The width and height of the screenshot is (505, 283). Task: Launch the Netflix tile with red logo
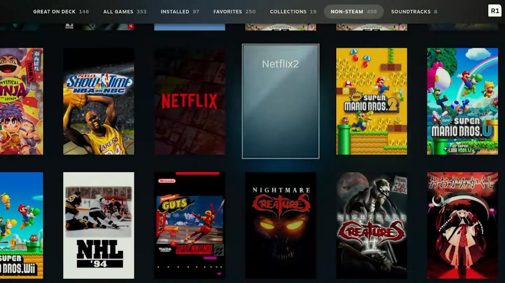(189, 102)
